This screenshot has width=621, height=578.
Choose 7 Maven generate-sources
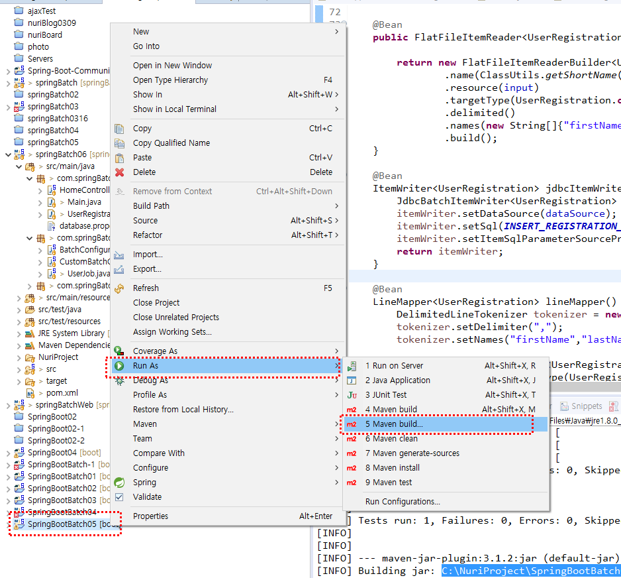point(446,453)
